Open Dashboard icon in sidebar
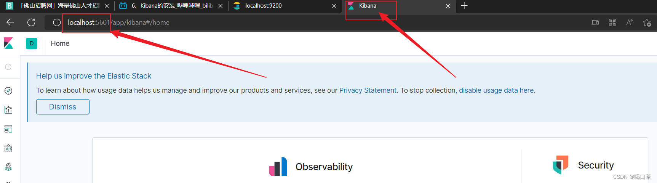This screenshot has width=657, height=183. pos(8,129)
